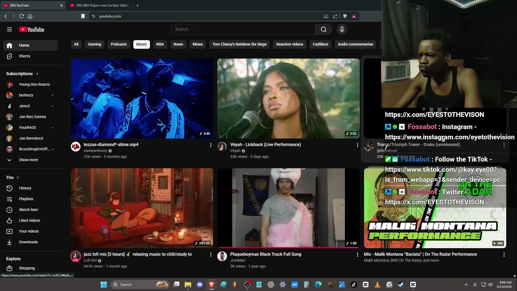
Task: Share the page via address bar share icon
Action: [335, 16]
